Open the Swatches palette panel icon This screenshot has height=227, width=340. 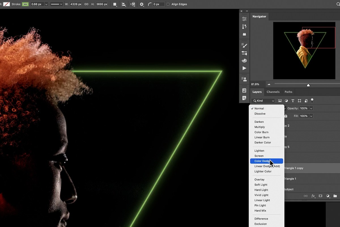pyautogui.click(x=244, y=60)
